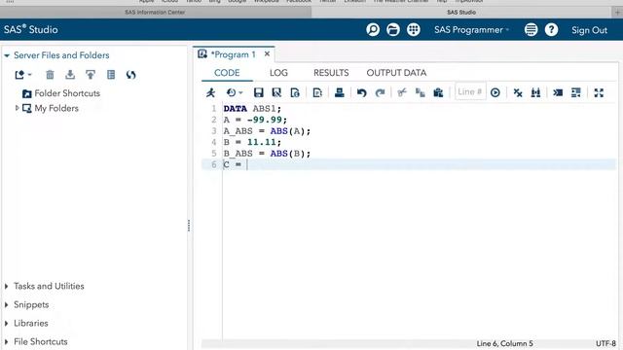Cut the selected code
The width and height of the screenshot is (623, 350).
[x=402, y=93]
